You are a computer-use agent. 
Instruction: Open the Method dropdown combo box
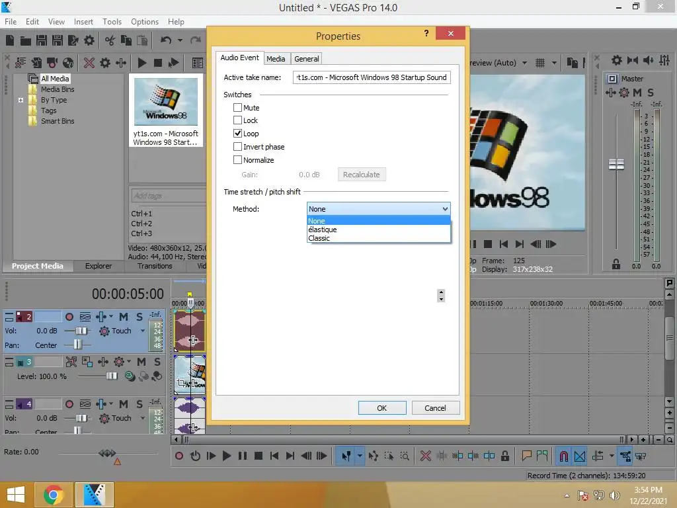click(379, 209)
